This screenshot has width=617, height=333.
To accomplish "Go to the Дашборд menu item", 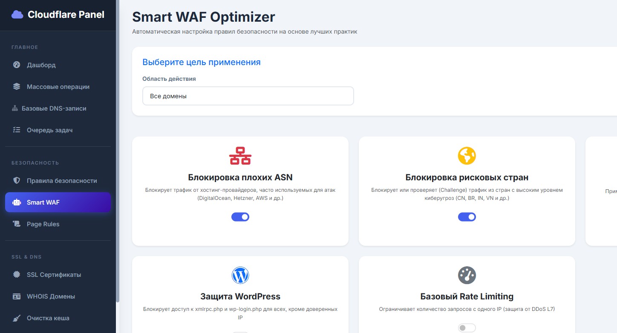I will (41, 65).
